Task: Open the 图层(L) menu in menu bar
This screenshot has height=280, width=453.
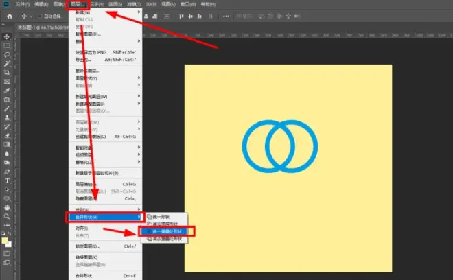Action: [78, 4]
